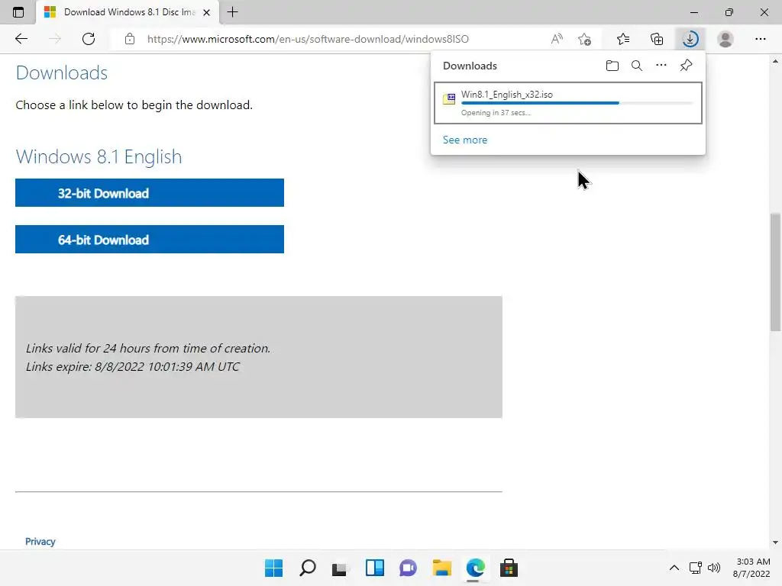Open Task View from the taskbar
Image resolution: width=782 pixels, height=586 pixels.
point(341,568)
